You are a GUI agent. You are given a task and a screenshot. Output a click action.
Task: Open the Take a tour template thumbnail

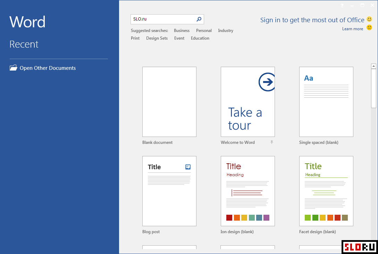[x=247, y=102]
